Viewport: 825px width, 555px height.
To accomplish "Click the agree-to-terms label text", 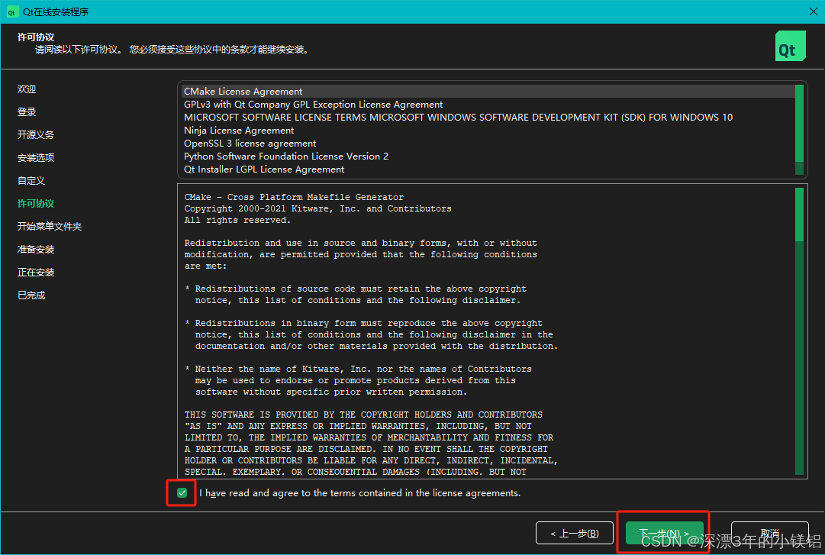I will point(360,493).
